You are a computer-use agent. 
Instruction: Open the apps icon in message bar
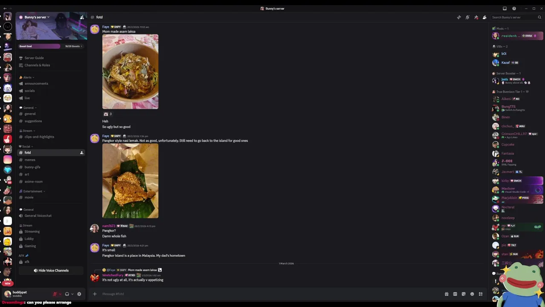point(480,294)
